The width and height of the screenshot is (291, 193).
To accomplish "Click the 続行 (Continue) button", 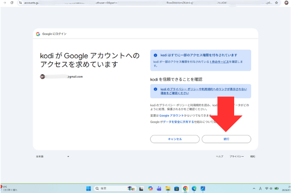I will [226, 139].
